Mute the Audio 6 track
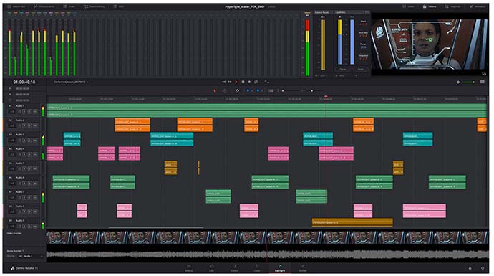494x276 pixels. pos(35,184)
